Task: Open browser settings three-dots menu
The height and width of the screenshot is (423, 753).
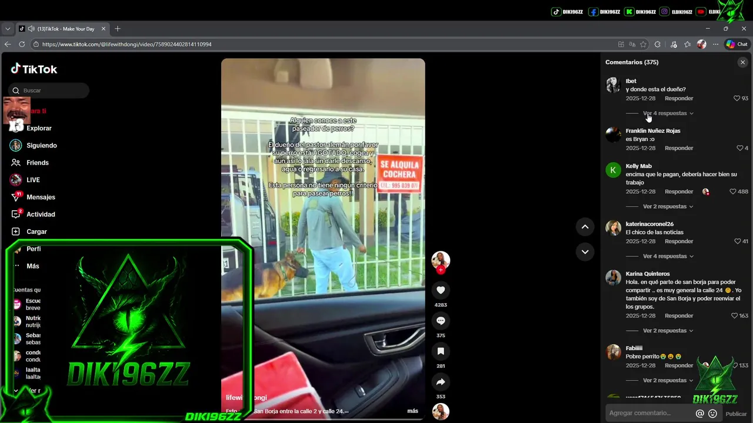Action: pyautogui.click(x=715, y=44)
